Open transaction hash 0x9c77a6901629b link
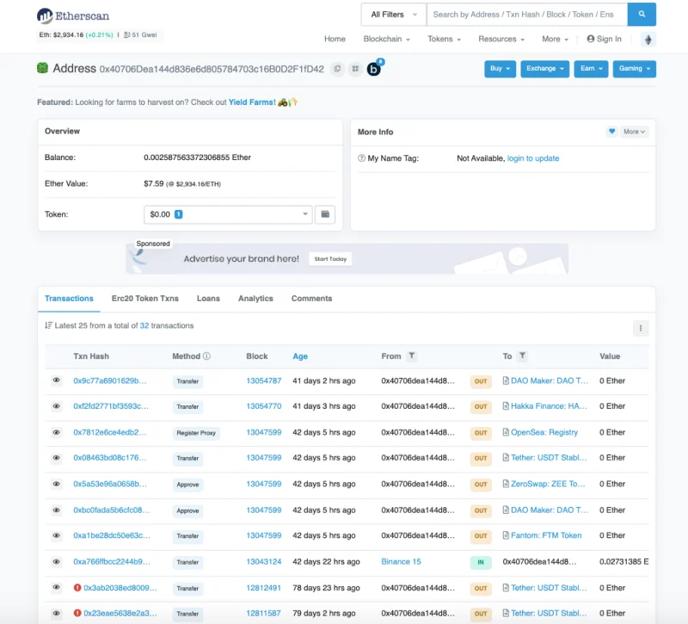The height and width of the screenshot is (624, 688). point(110,380)
